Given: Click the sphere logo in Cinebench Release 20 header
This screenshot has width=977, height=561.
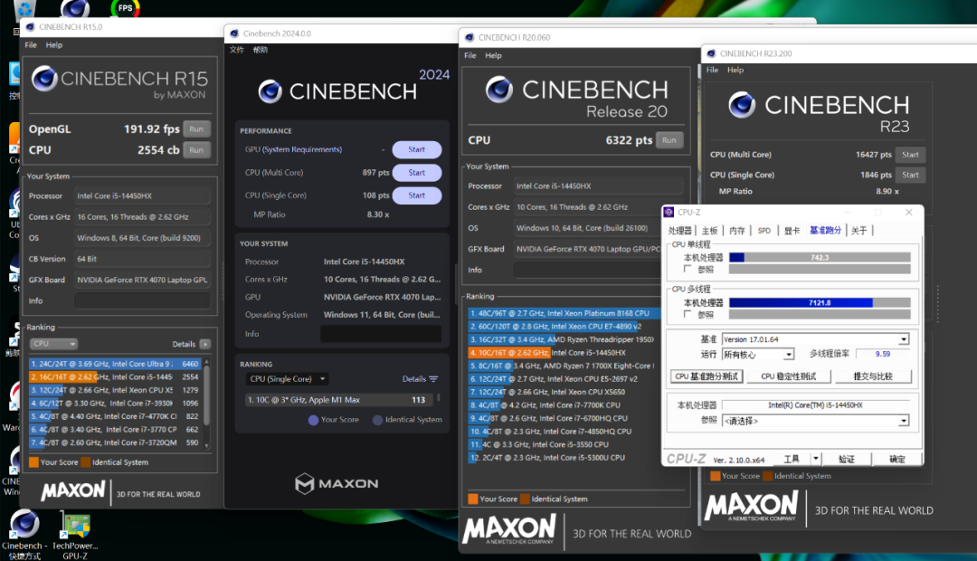Looking at the screenshot, I should tap(499, 90).
